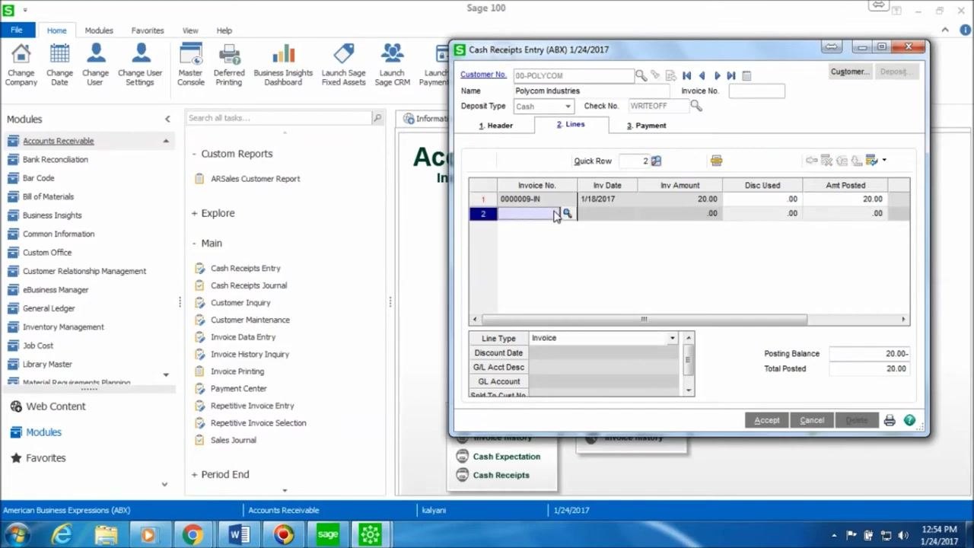Launch Sage CRM from the ribbon
This screenshot has height=548, width=974.
point(393,65)
